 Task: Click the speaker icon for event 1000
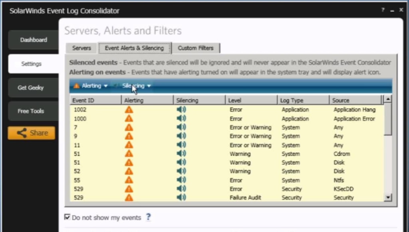pos(181,118)
